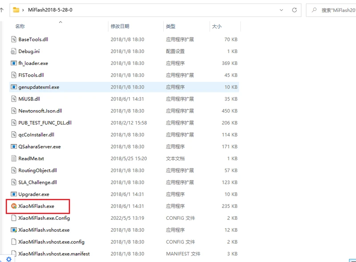Click the blue gear icon at bottom left
Screen dimensions: 356x262
[x=9, y=259]
